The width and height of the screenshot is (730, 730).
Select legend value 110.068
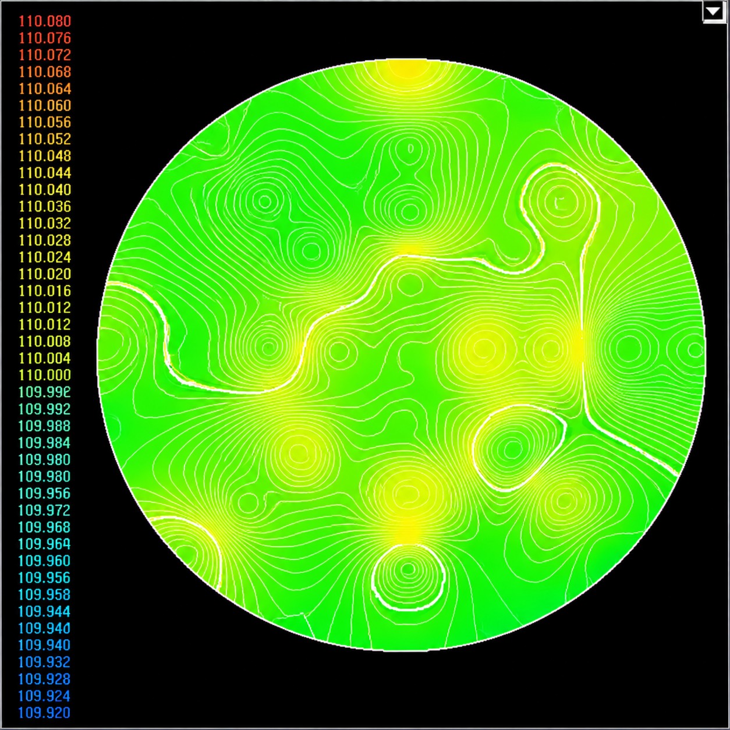click(45, 72)
